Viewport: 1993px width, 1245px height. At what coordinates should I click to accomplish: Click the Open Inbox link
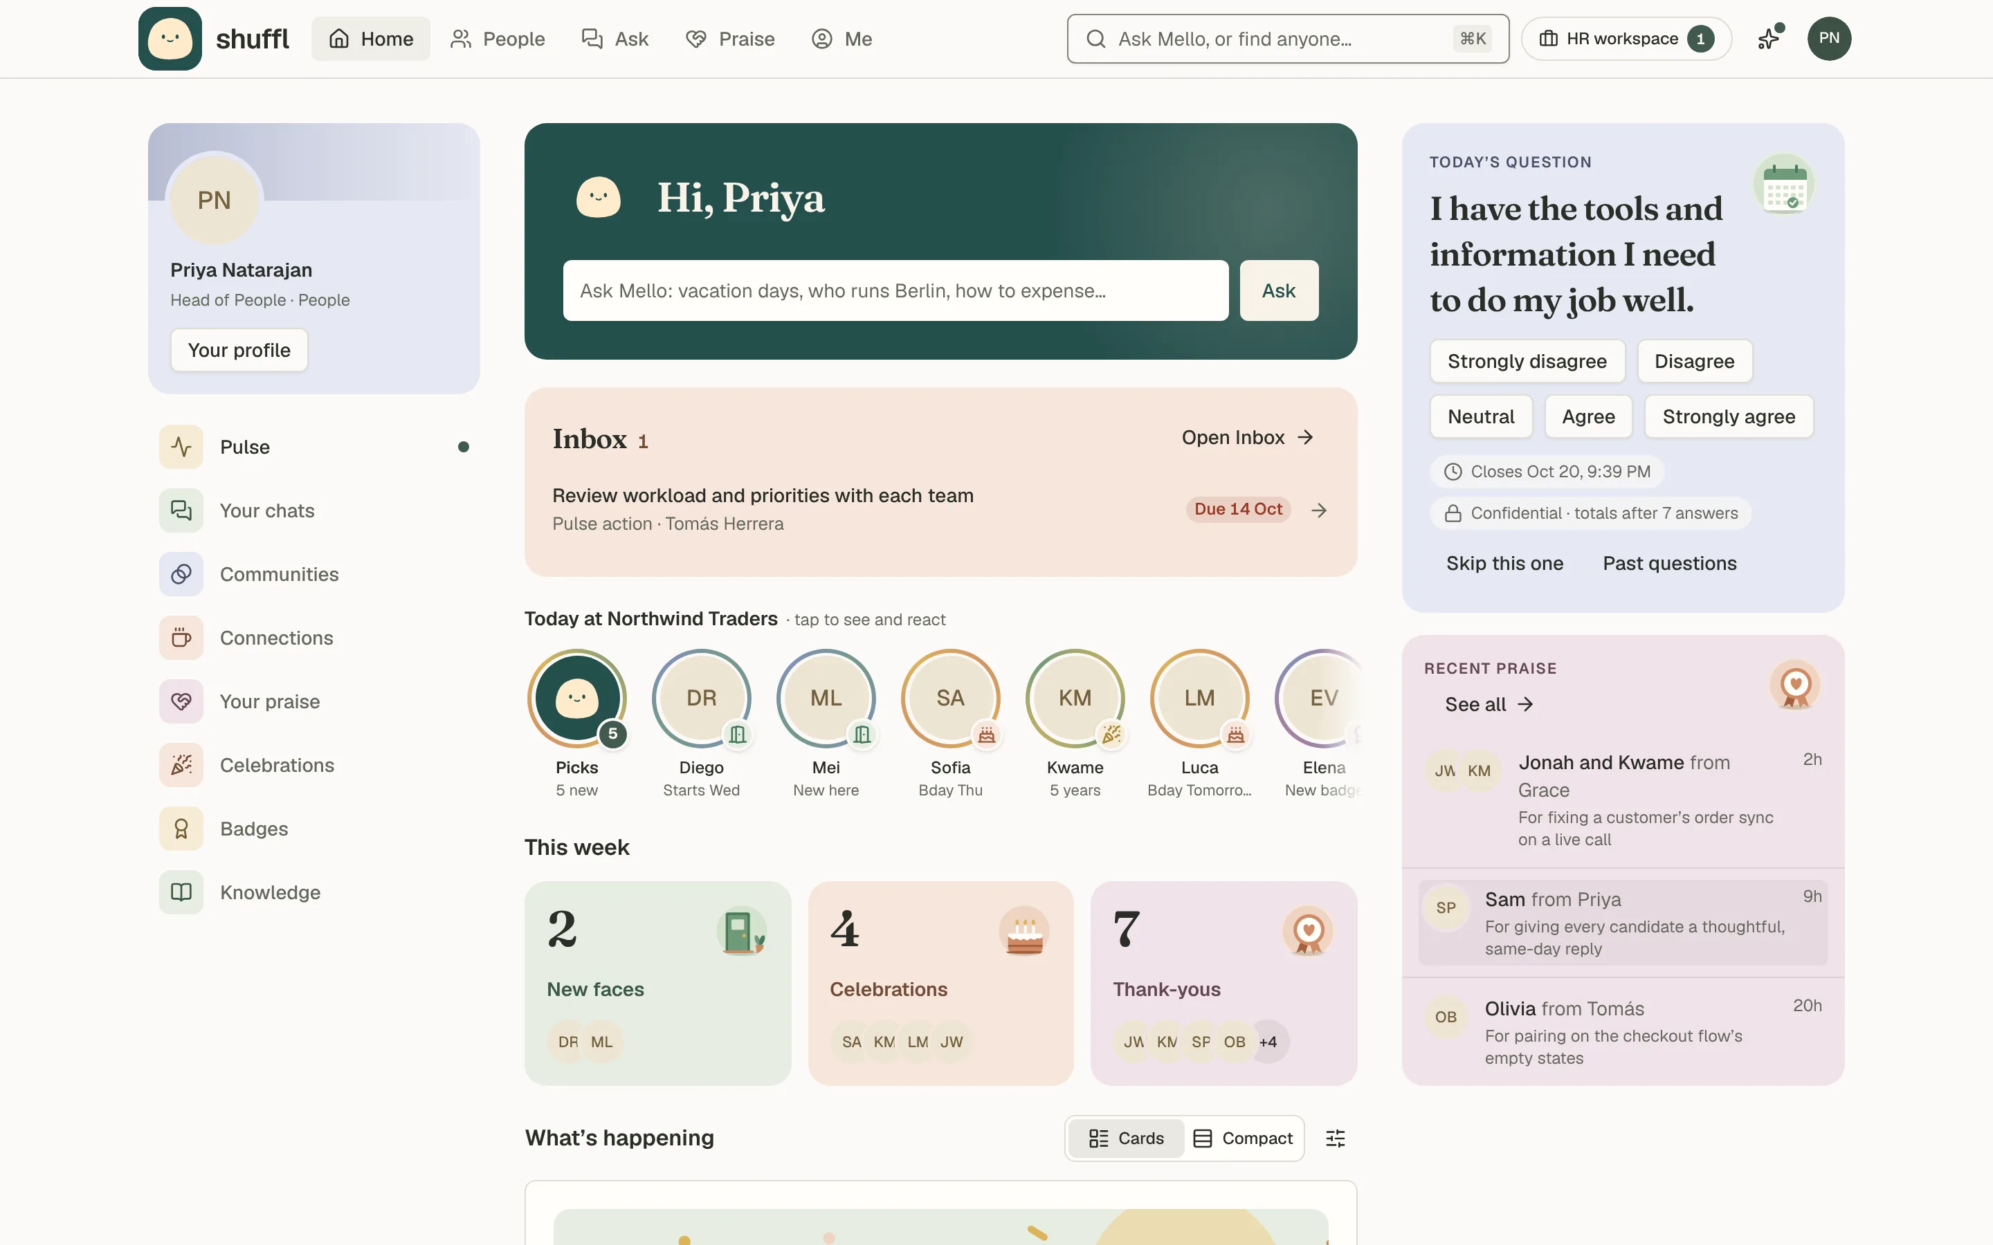click(x=1247, y=437)
